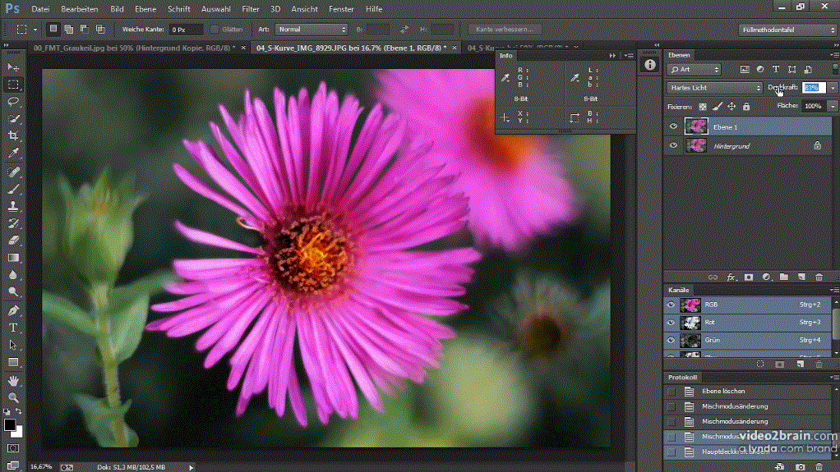Click the Weiche Kante feather input field
Image resolution: width=840 pixels, height=472 pixels.
tap(186, 30)
